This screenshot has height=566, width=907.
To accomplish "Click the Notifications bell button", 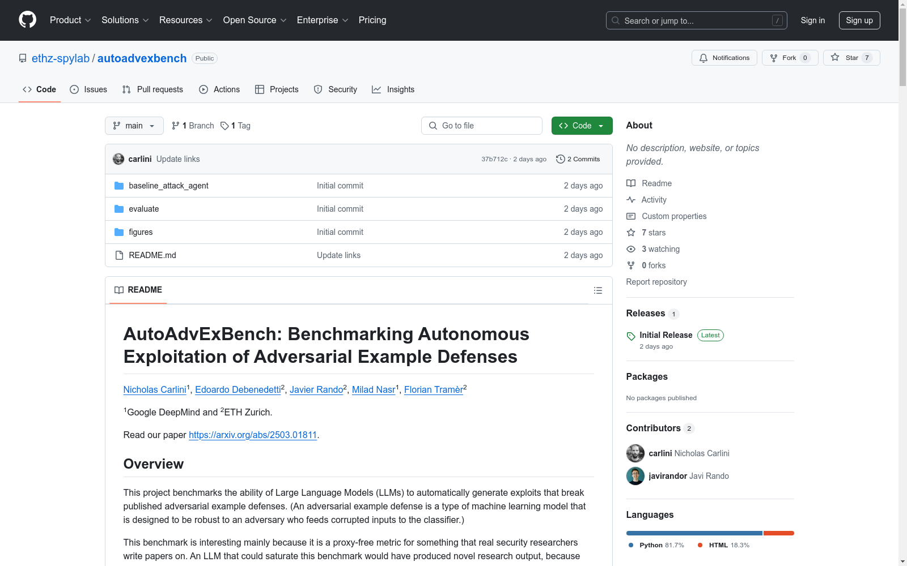I will click(x=724, y=58).
